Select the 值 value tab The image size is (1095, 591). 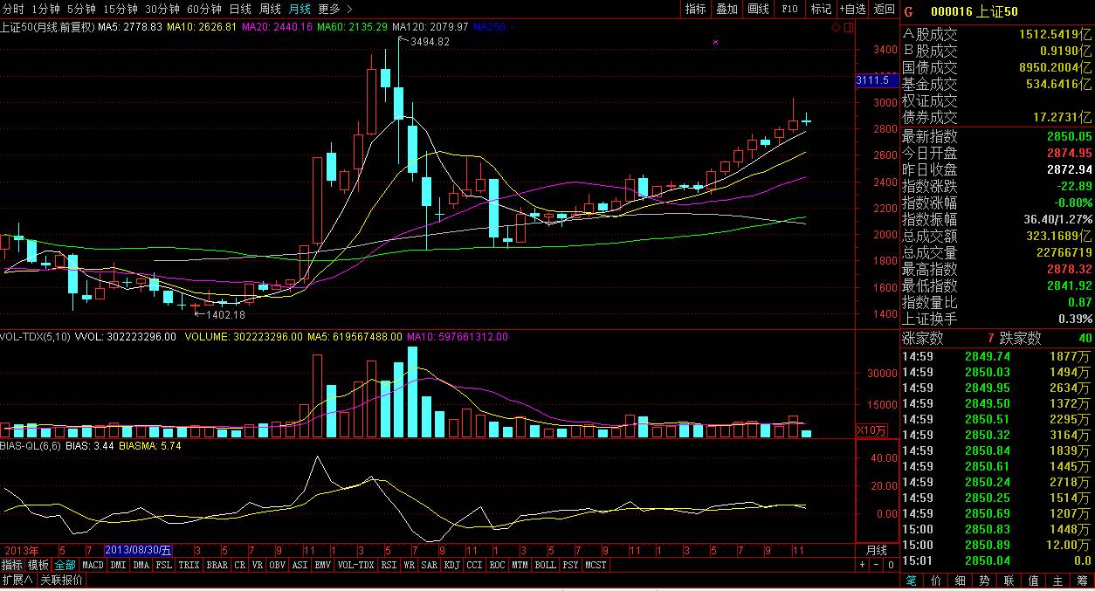click(1033, 580)
